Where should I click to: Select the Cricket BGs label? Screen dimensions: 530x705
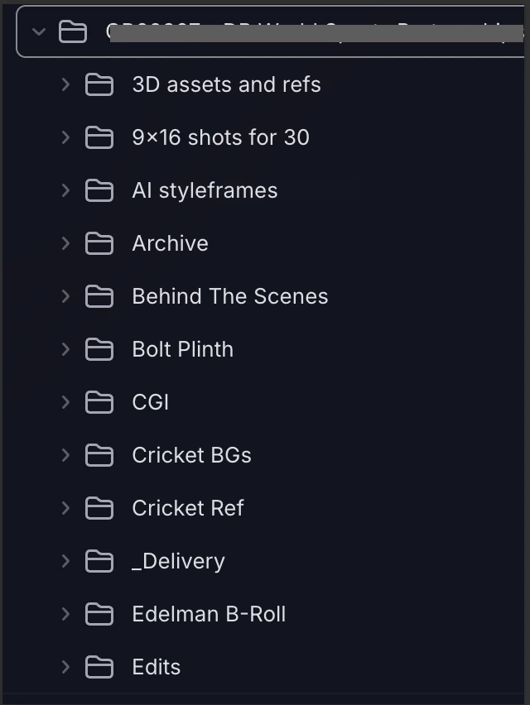coord(191,455)
